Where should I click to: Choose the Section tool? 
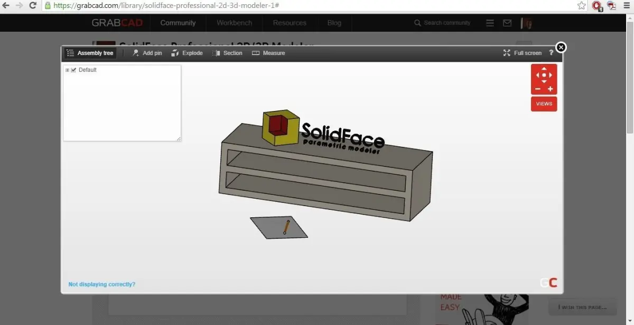click(x=227, y=53)
